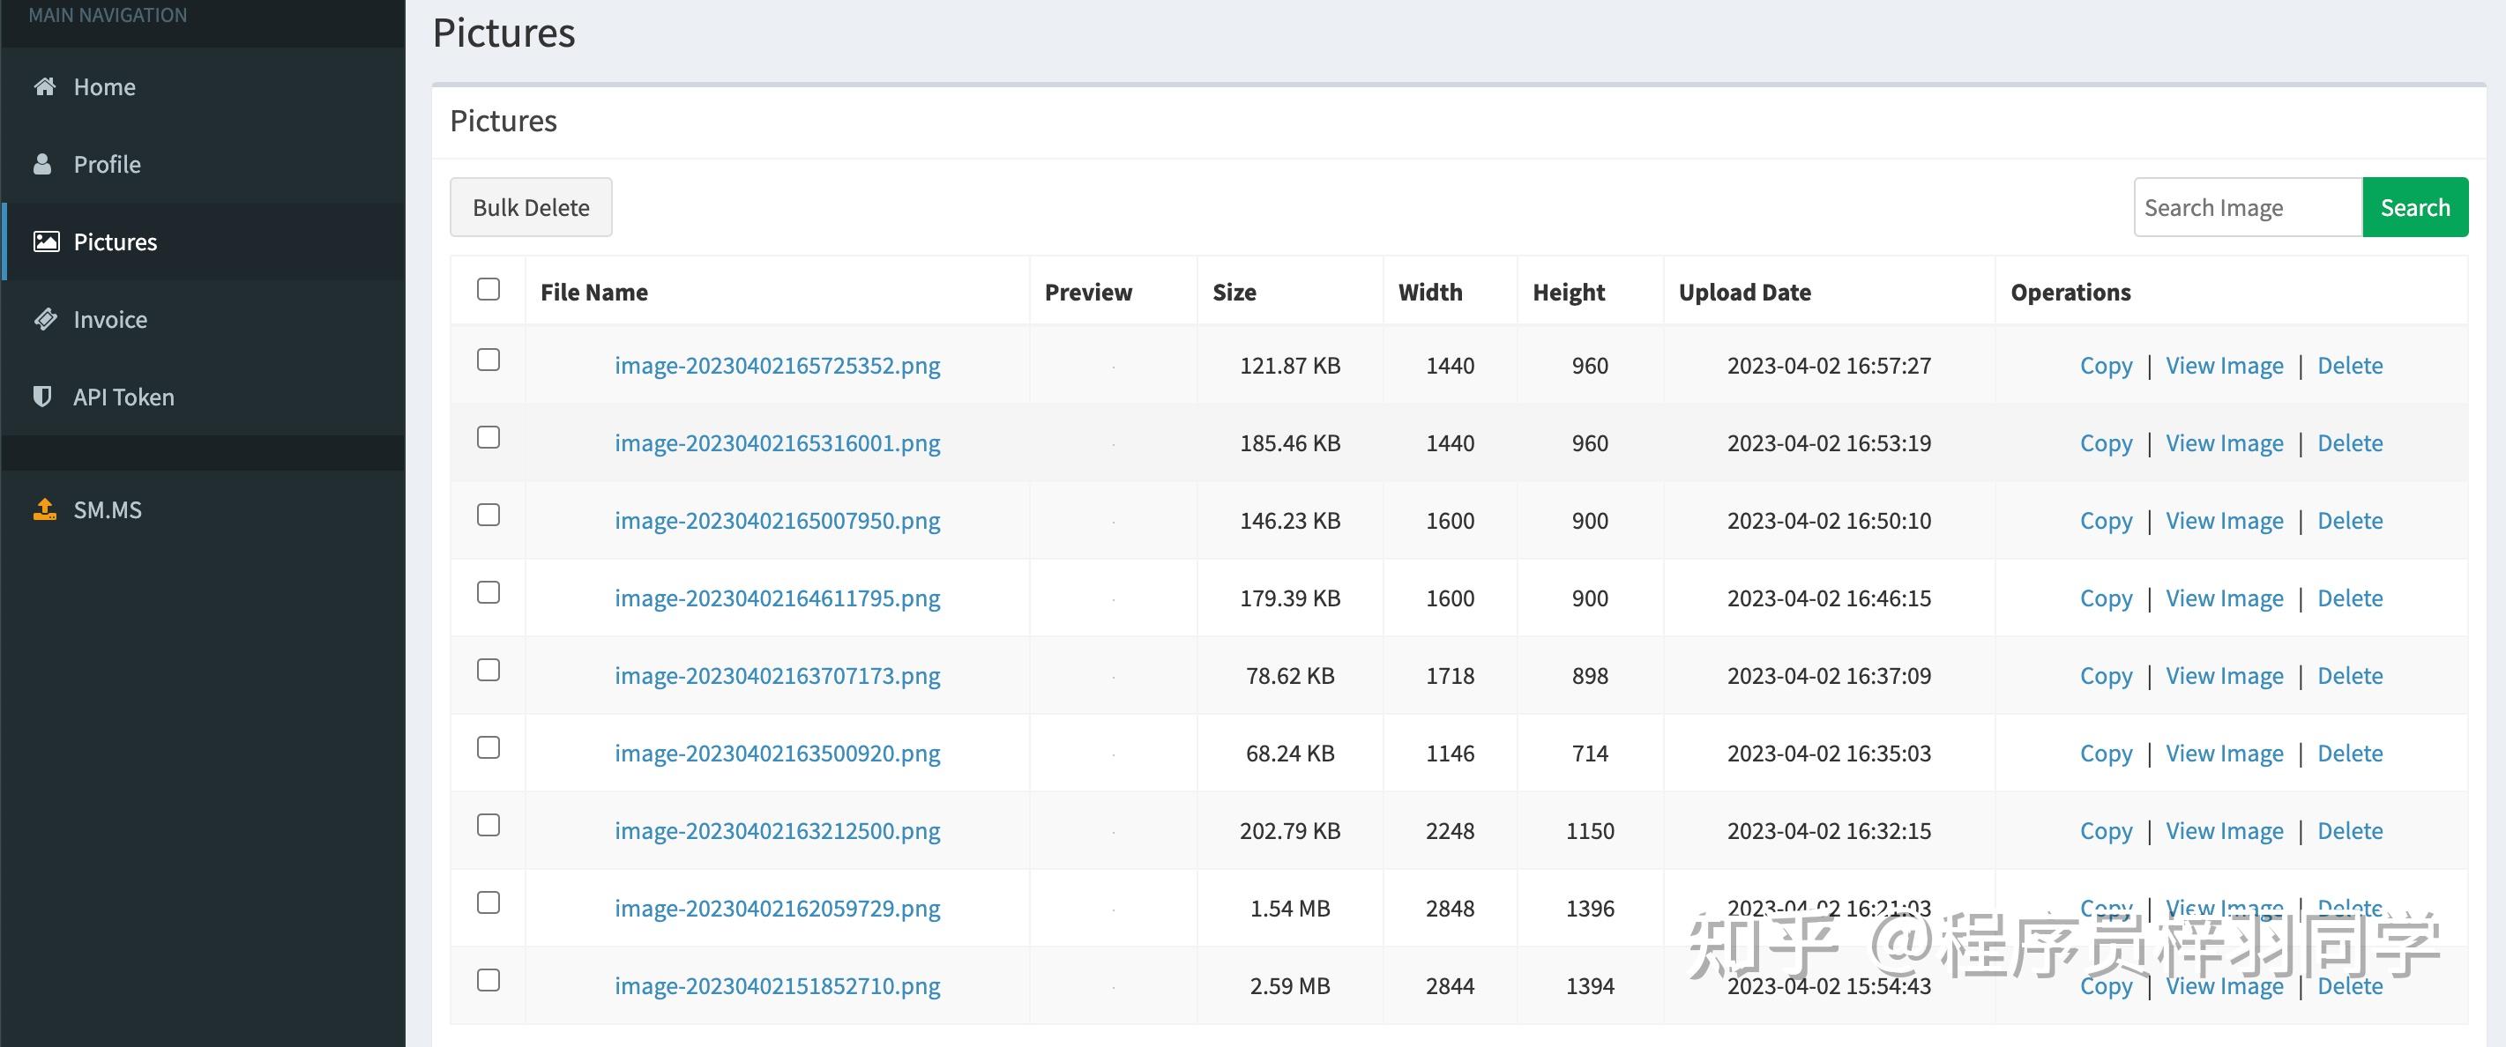This screenshot has width=2506, height=1047.
Task: Click the SM.MS upload icon
Action: [x=45, y=509]
